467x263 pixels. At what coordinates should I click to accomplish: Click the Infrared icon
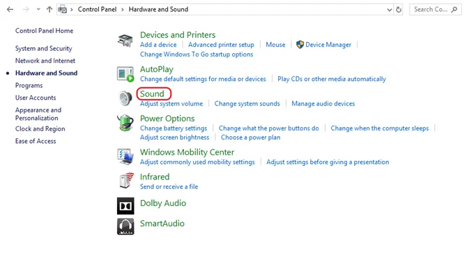tap(125, 181)
